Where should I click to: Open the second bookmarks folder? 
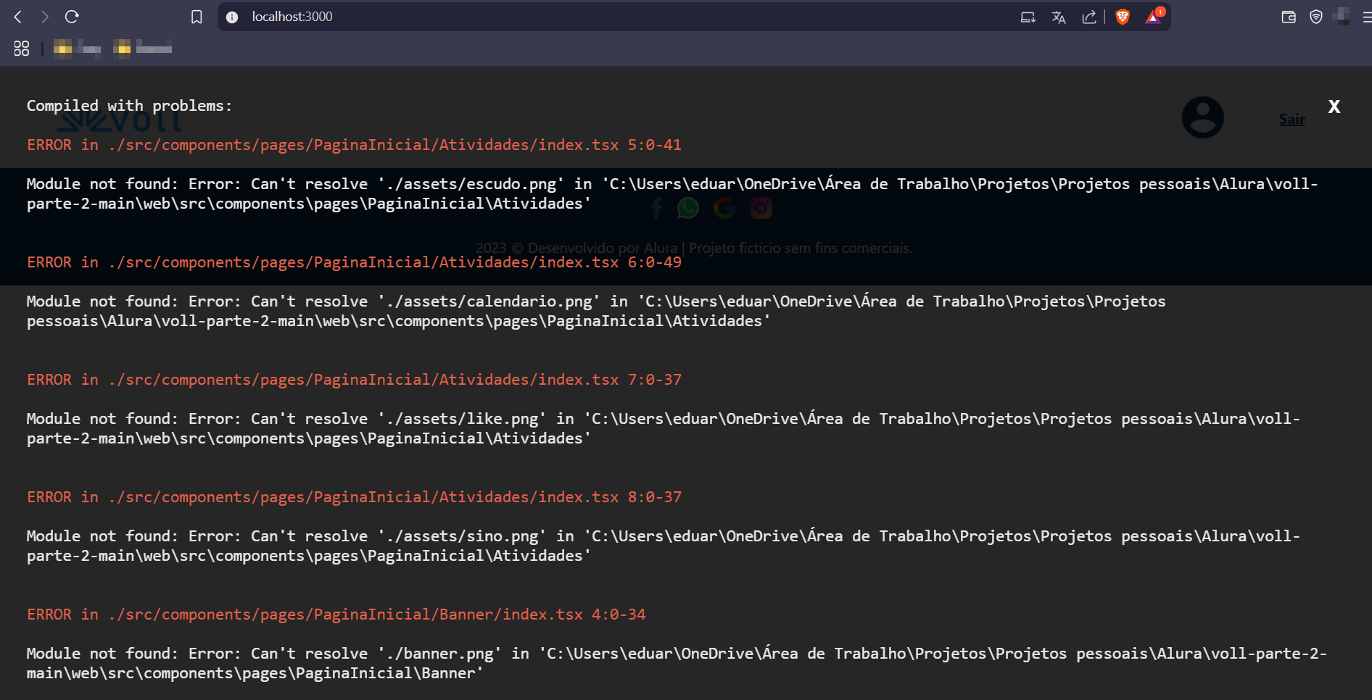[x=143, y=49]
